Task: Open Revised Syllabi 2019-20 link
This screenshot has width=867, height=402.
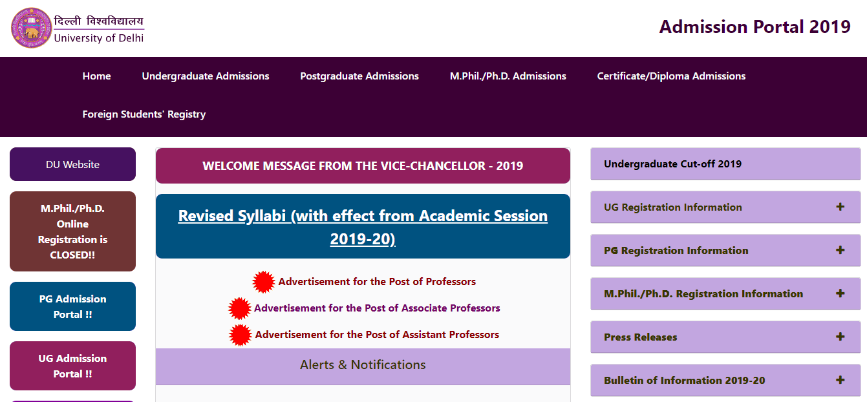Action: point(363,227)
